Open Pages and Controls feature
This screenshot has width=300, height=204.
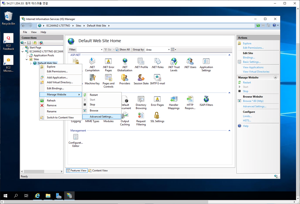click(x=108, y=81)
